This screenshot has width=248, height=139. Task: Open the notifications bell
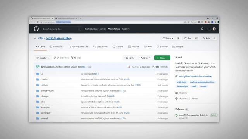coord(202,29)
